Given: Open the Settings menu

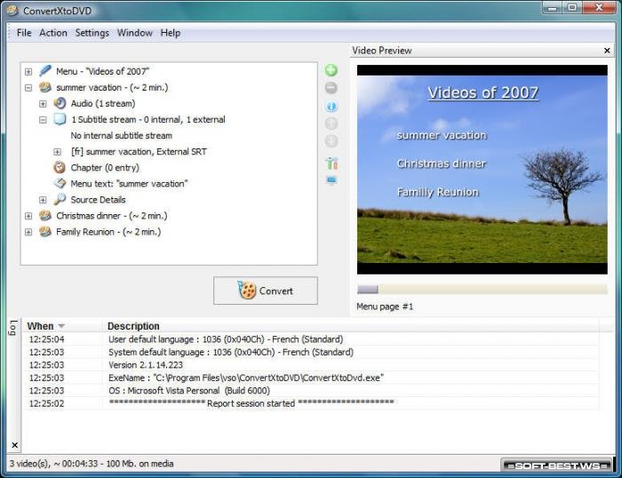Looking at the screenshot, I should (92, 33).
